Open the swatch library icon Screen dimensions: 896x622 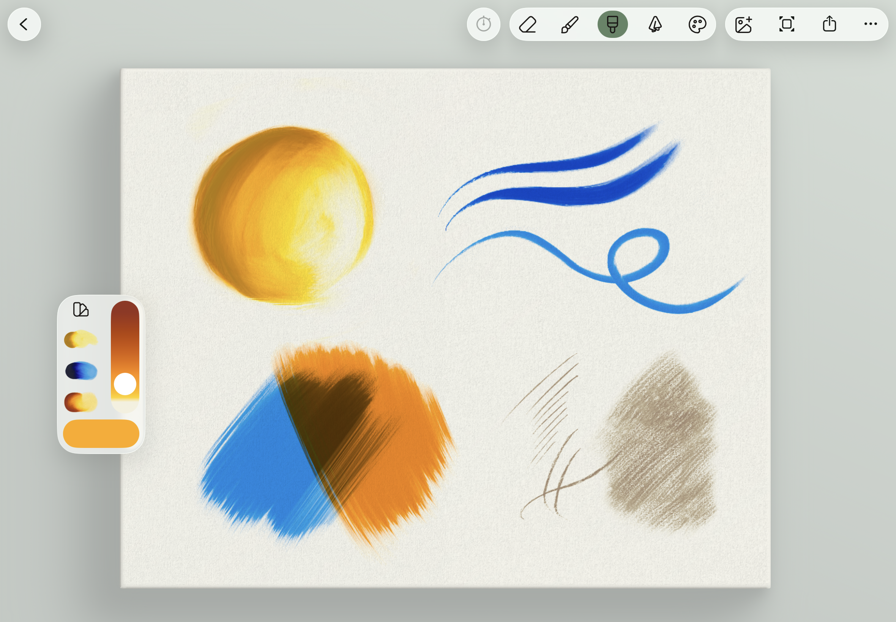(81, 309)
